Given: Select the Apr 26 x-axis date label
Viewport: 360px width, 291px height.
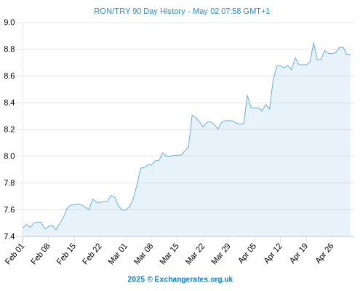Looking at the screenshot, I should [324, 254].
